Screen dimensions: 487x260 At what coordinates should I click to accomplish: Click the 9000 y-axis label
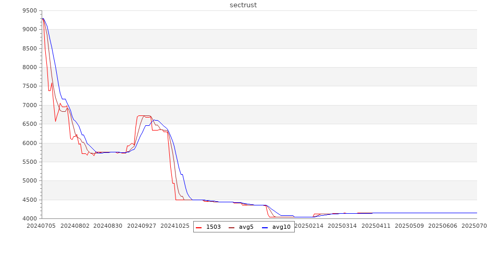tap(29, 30)
